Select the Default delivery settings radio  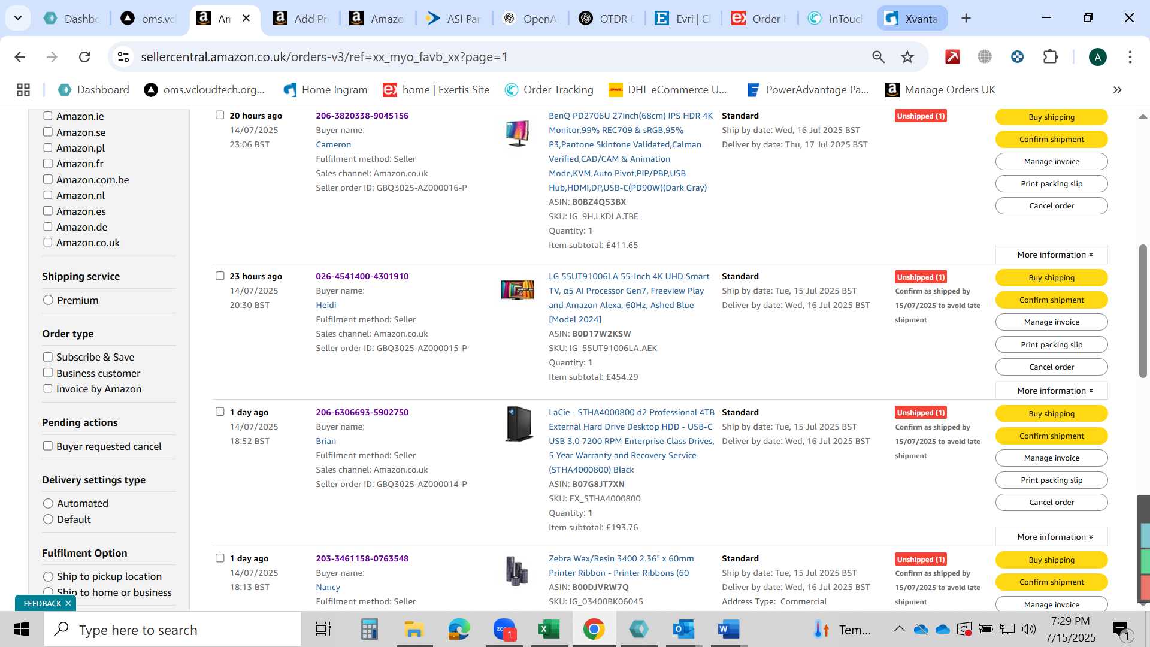tap(49, 519)
